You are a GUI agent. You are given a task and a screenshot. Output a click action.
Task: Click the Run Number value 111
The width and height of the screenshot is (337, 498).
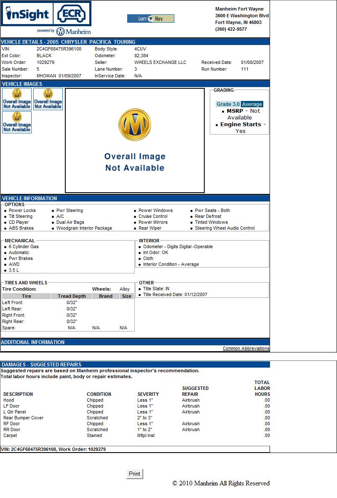pos(244,69)
